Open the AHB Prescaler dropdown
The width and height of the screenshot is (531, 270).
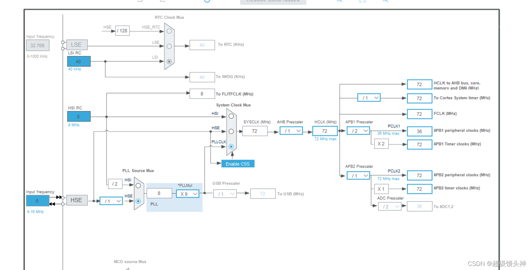pos(291,131)
